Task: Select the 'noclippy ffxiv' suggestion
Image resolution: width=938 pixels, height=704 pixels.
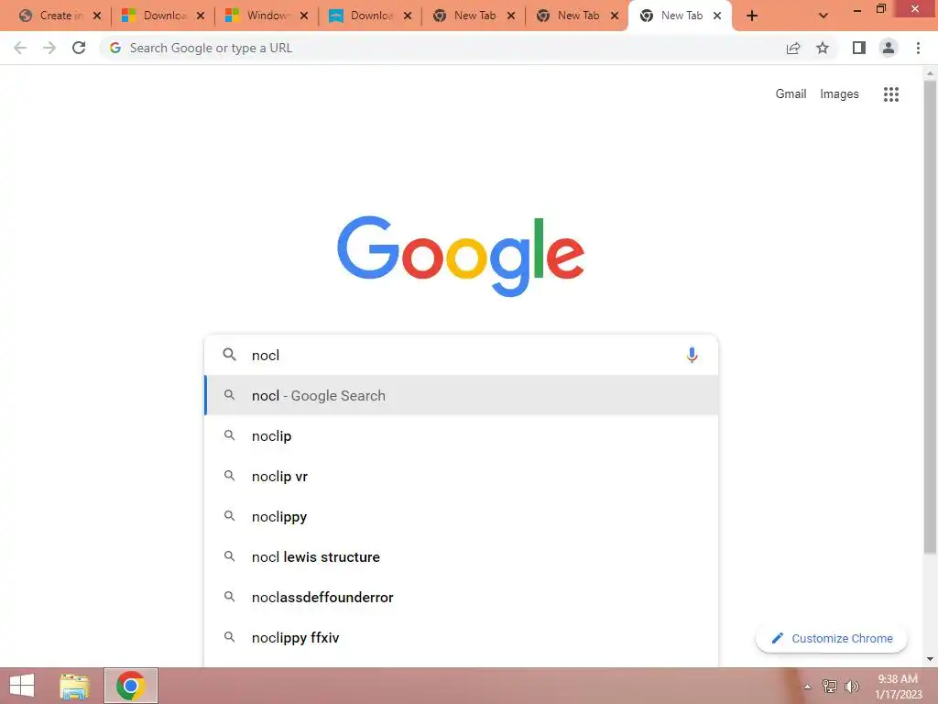Action: [462, 638]
